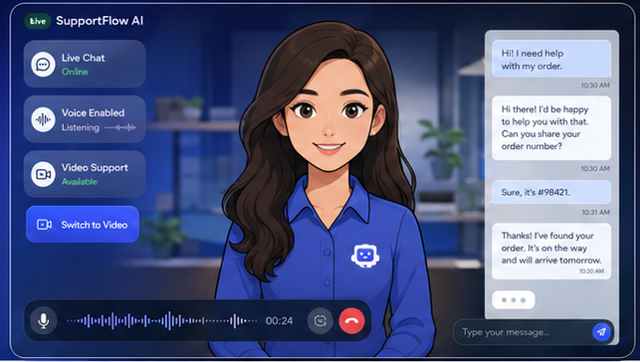Screen dimensions: 640x362
Task: Click the "Hi! I need help with my order" message
Action: (x=551, y=59)
